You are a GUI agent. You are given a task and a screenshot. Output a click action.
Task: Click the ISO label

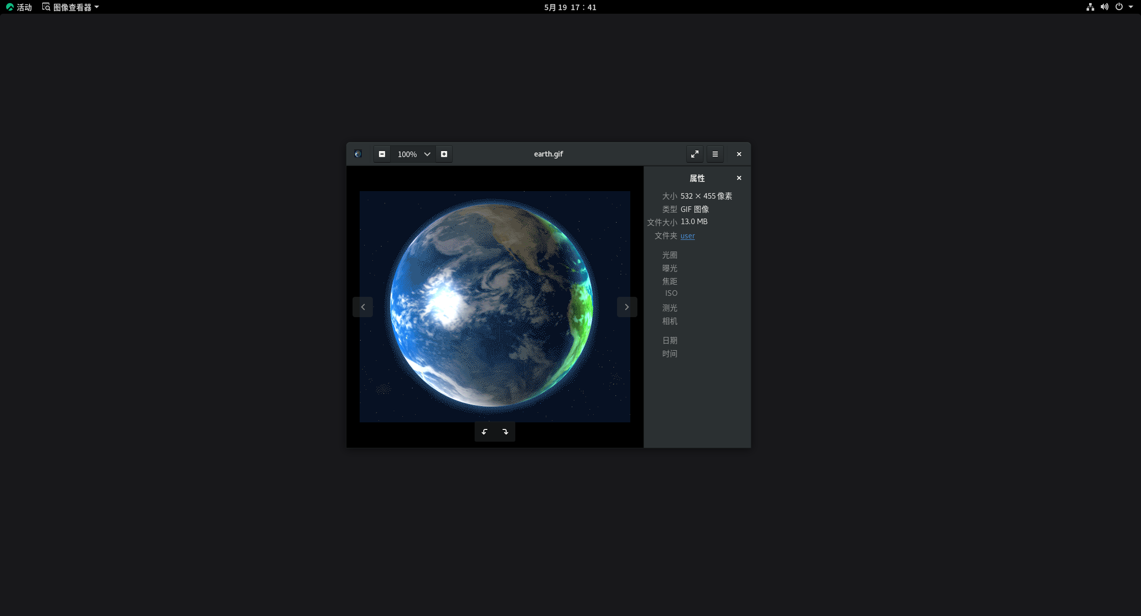point(671,293)
